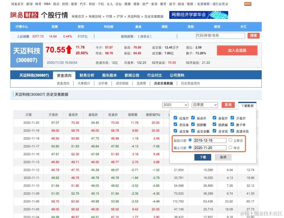Click the 天迈科技 breadcrumb link
284x218 pixels.
pyautogui.click(x=134, y=17)
